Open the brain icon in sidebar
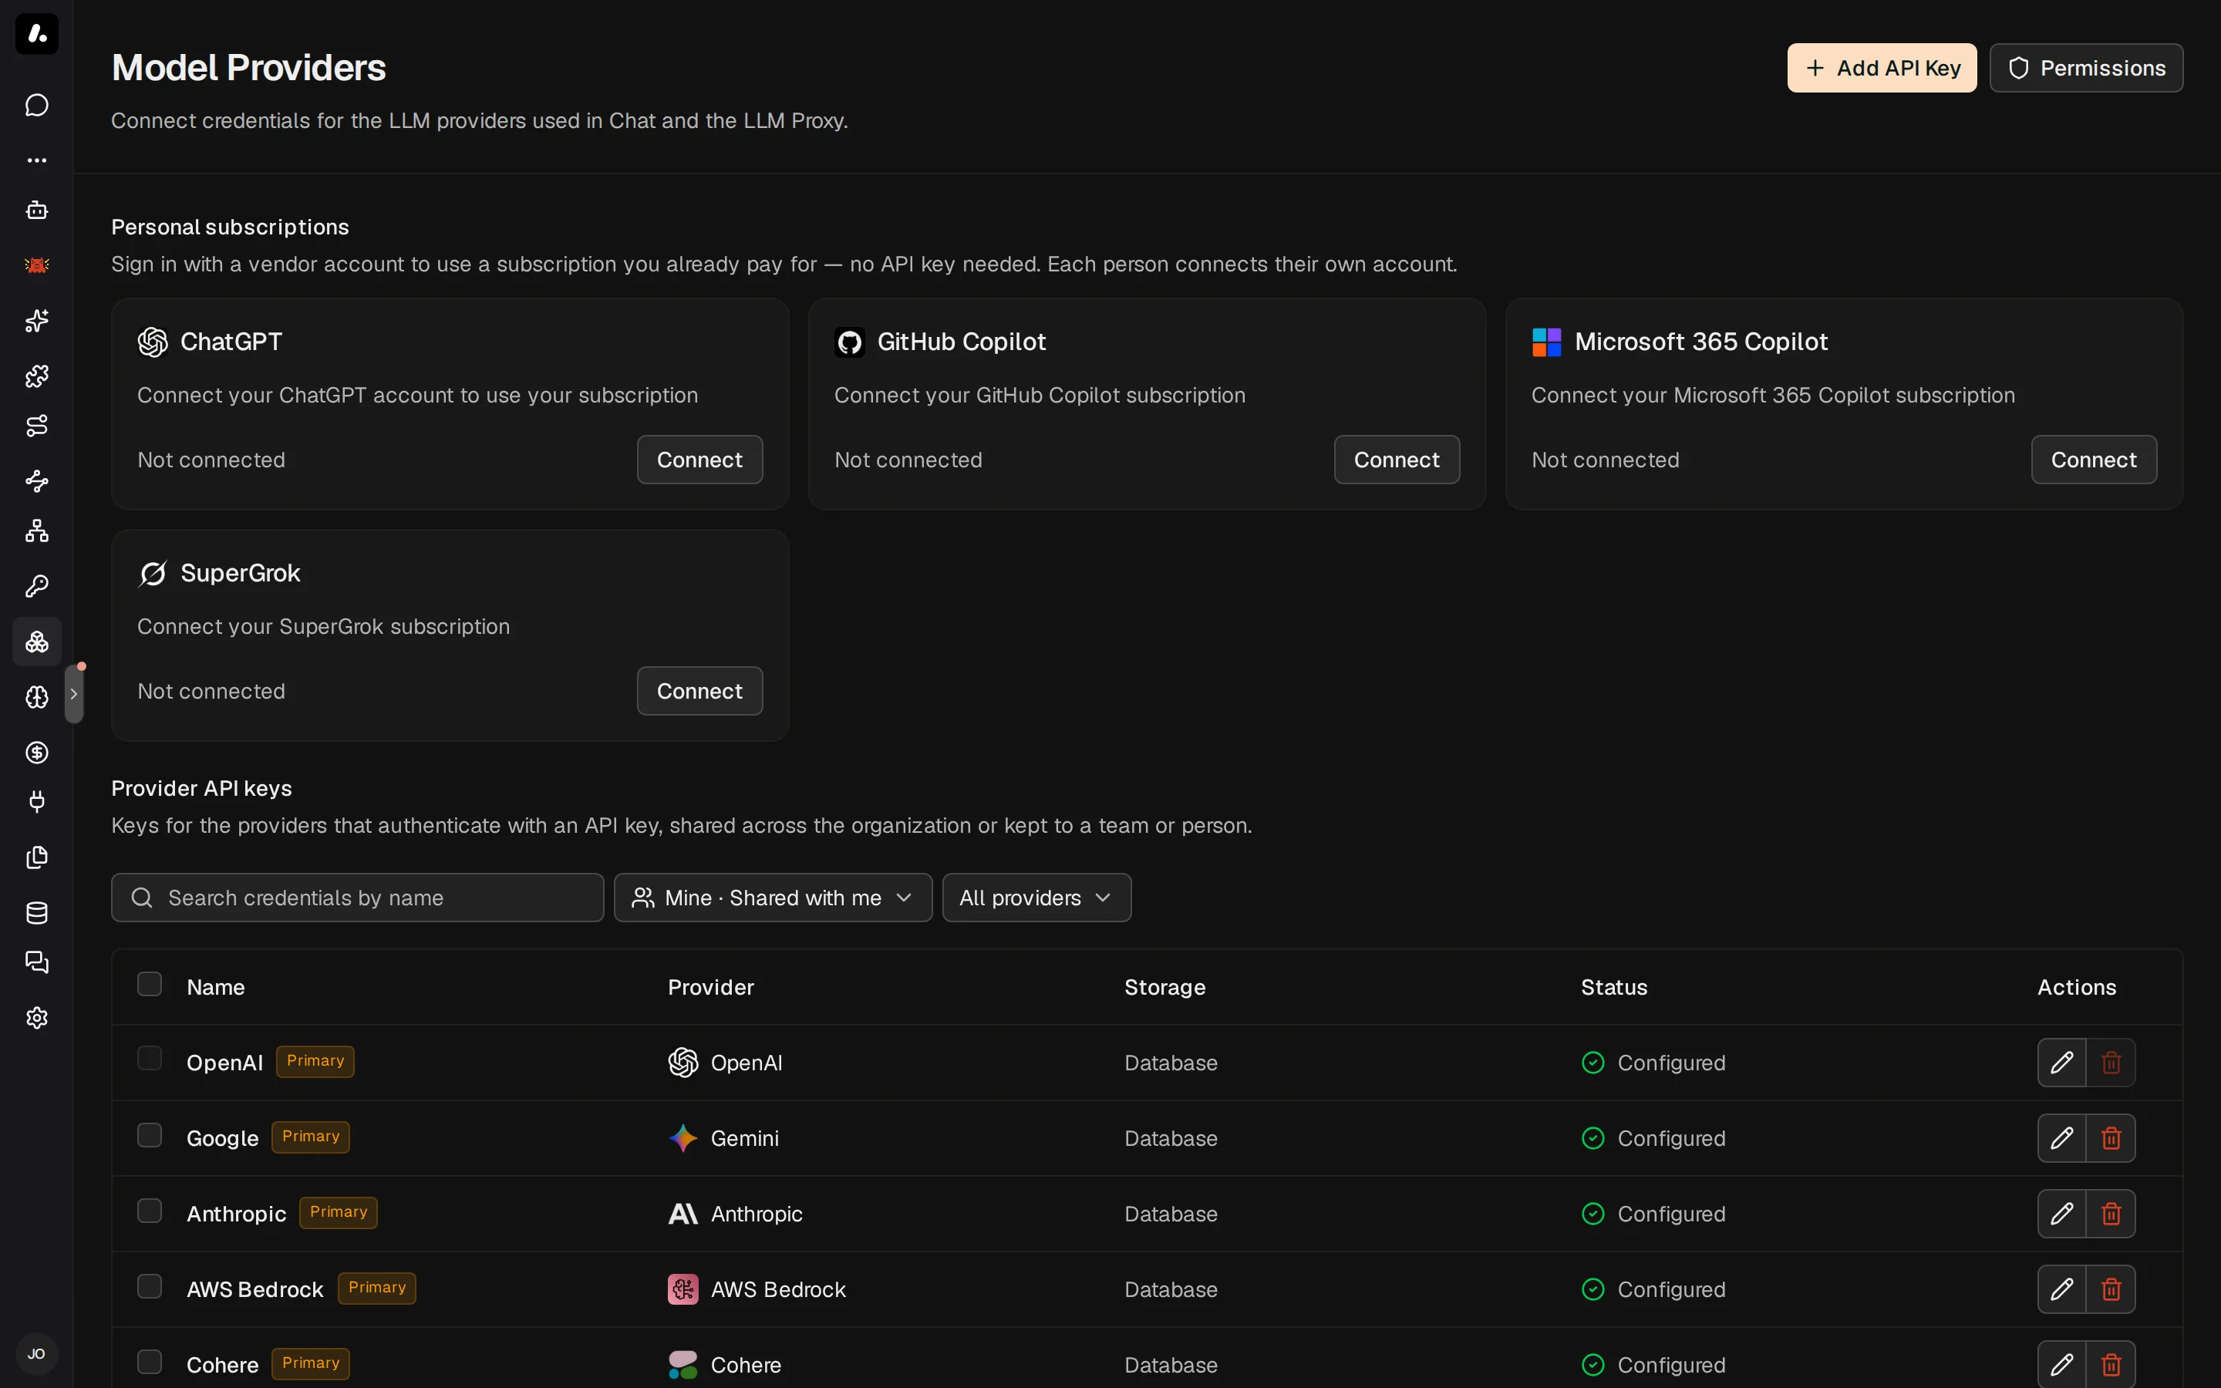The width and height of the screenshot is (2221, 1388). click(x=37, y=697)
